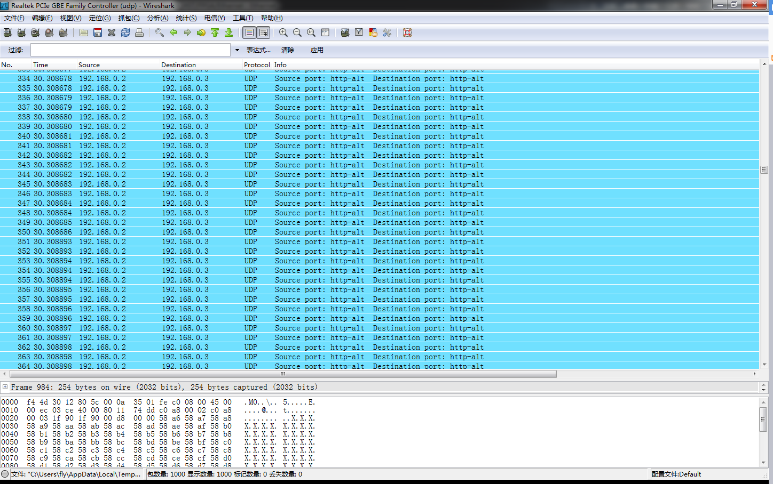Click the 应用 apply filter button

[x=317, y=50]
